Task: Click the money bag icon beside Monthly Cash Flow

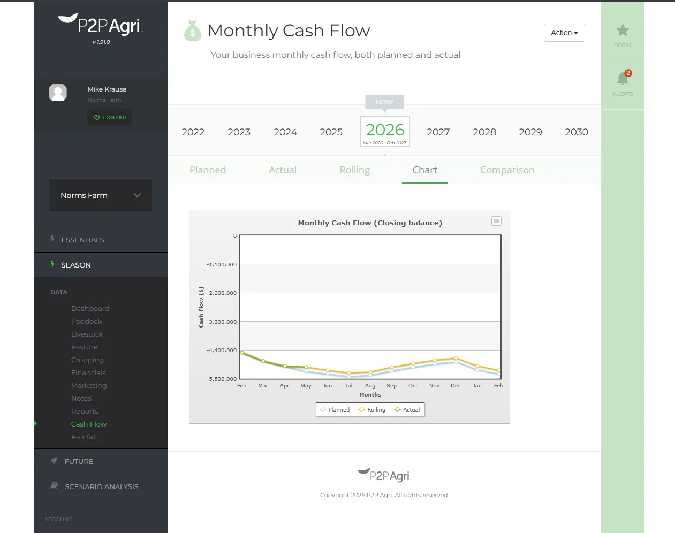Action: click(x=192, y=31)
